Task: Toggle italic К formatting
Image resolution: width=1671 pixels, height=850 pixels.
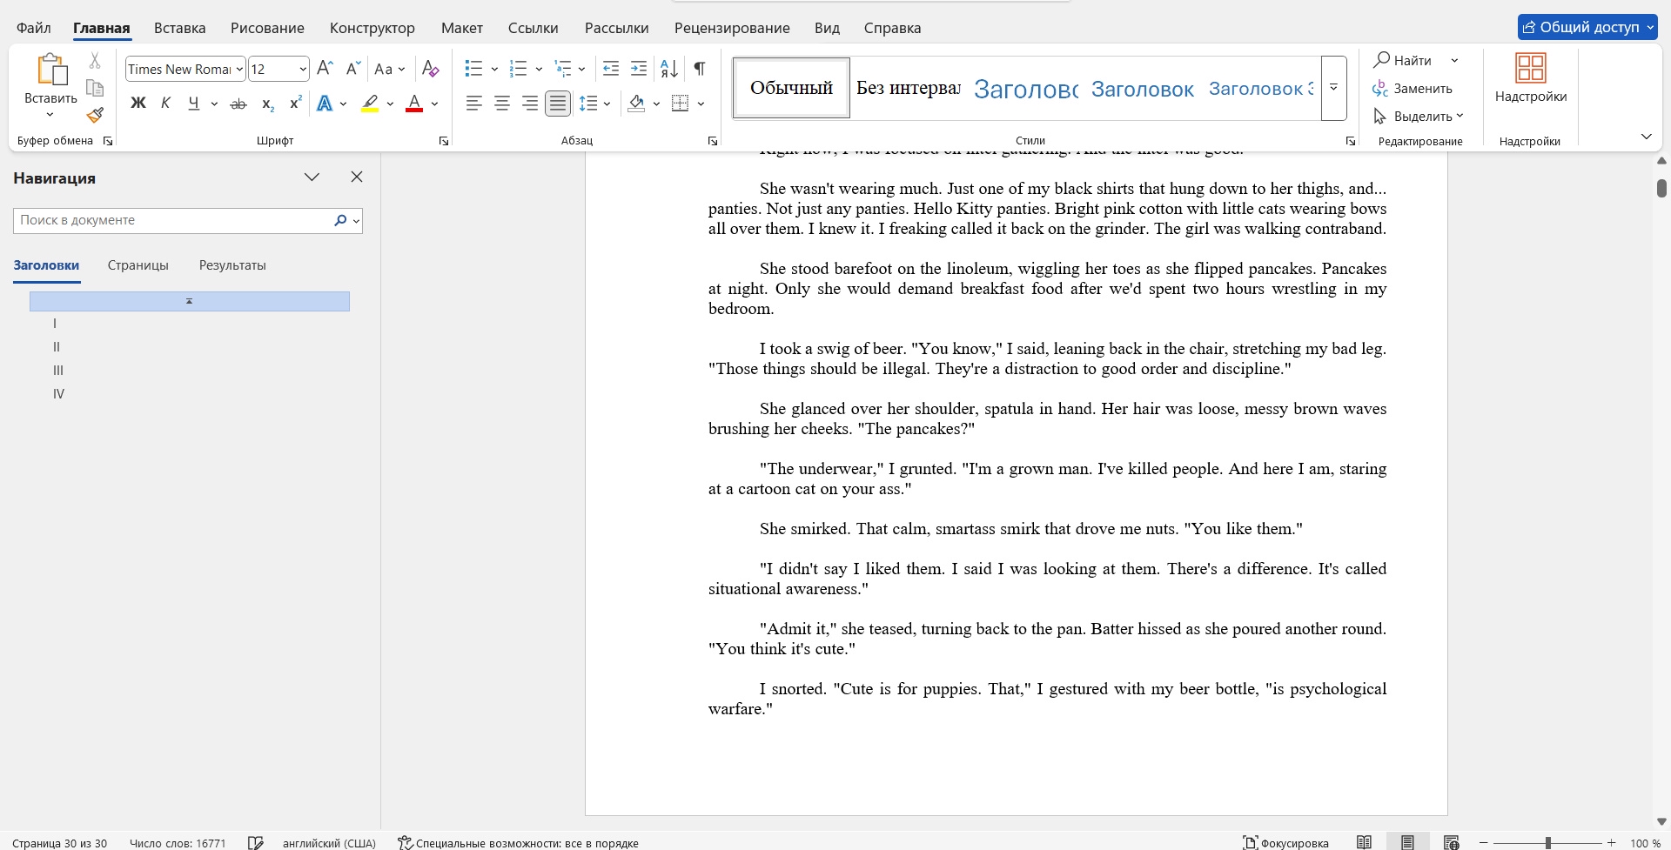Action: click(x=165, y=104)
